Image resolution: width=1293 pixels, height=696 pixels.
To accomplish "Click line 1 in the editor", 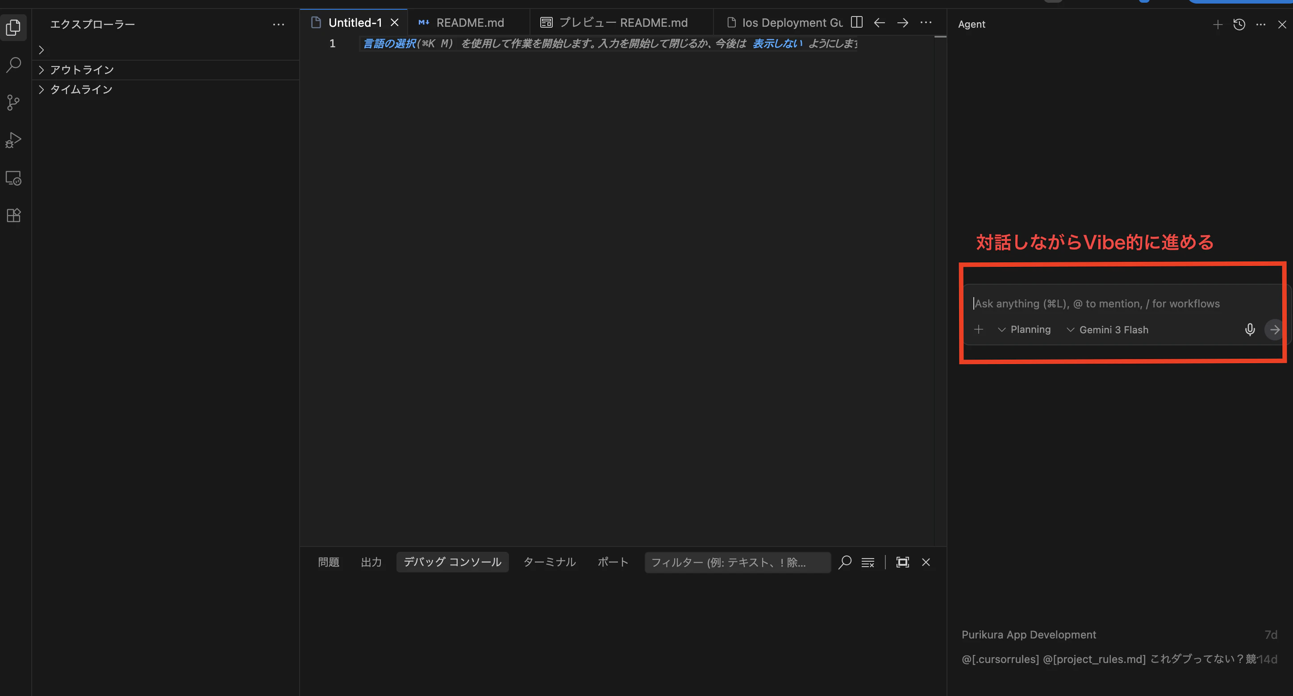I will pyautogui.click(x=609, y=44).
